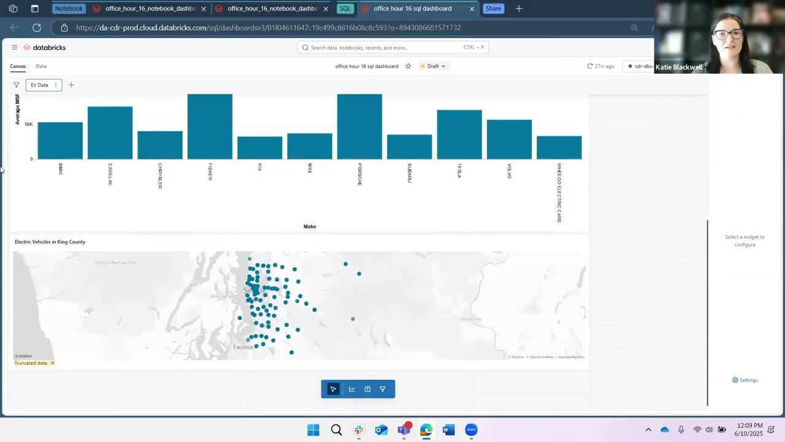This screenshot has height=442, width=785.
Task: Click the Mapbox attribution link on map
Action: point(516,357)
